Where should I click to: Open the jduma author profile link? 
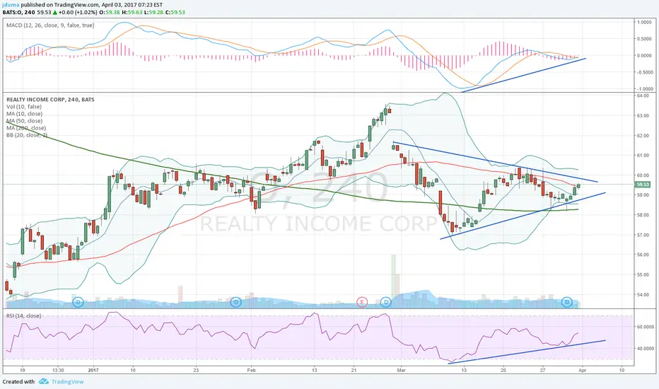(11, 5)
